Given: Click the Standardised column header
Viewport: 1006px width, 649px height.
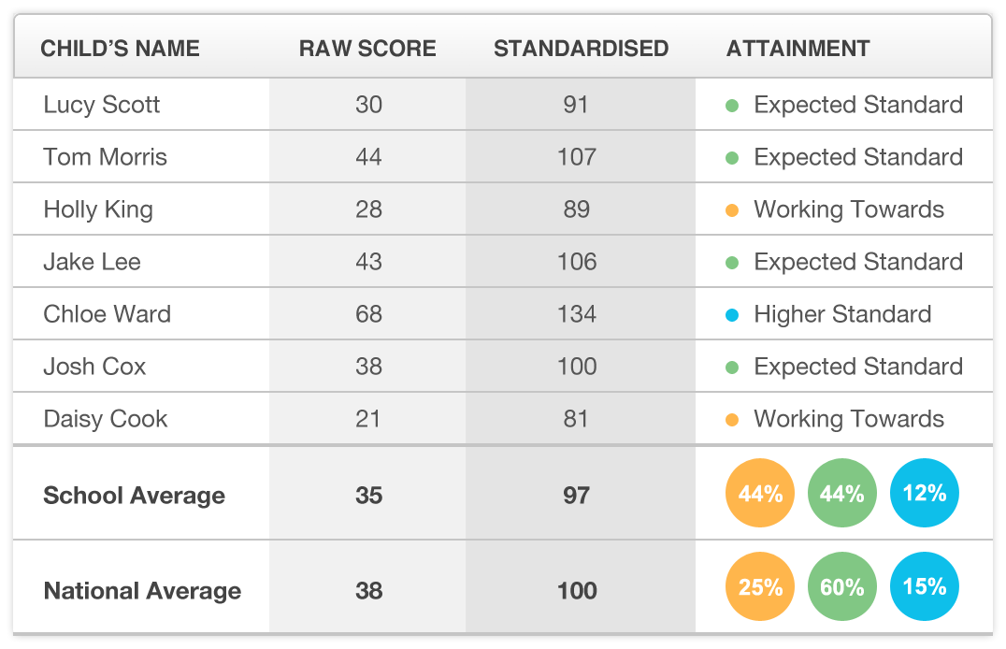Looking at the screenshot, I should [581, 49].
